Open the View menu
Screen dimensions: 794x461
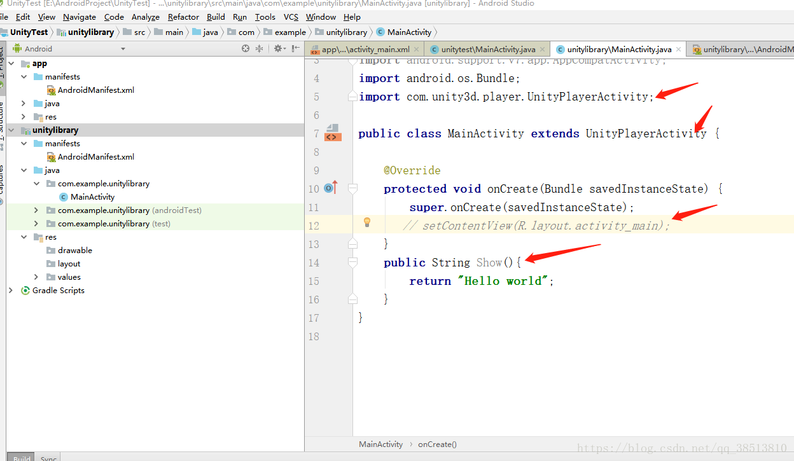pos(46,17)
